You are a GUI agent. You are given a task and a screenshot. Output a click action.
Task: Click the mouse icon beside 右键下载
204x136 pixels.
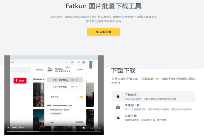[118, 118]
